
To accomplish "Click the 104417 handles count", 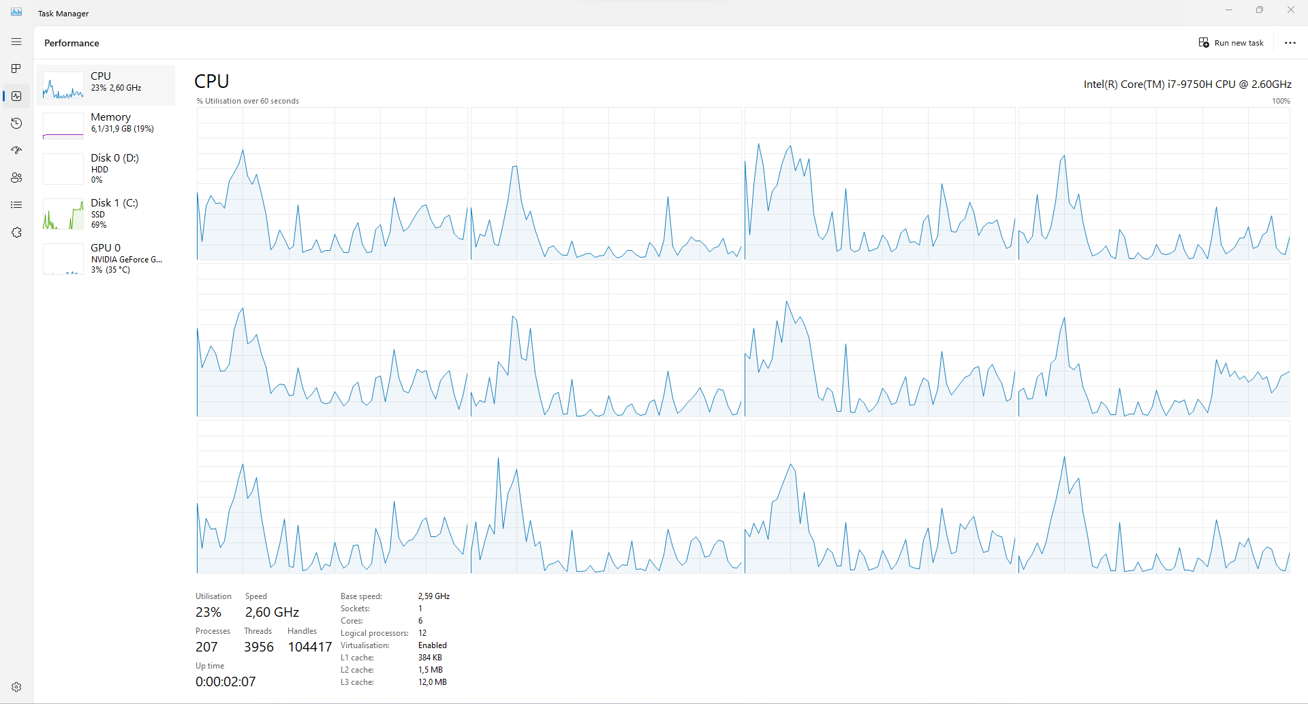I will point(310,647).
